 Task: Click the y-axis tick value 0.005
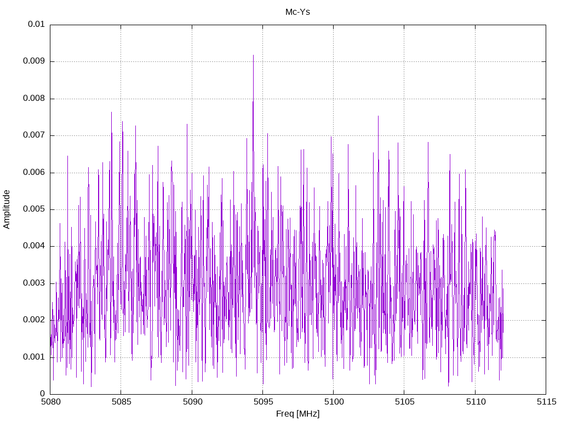pos(33,209)
